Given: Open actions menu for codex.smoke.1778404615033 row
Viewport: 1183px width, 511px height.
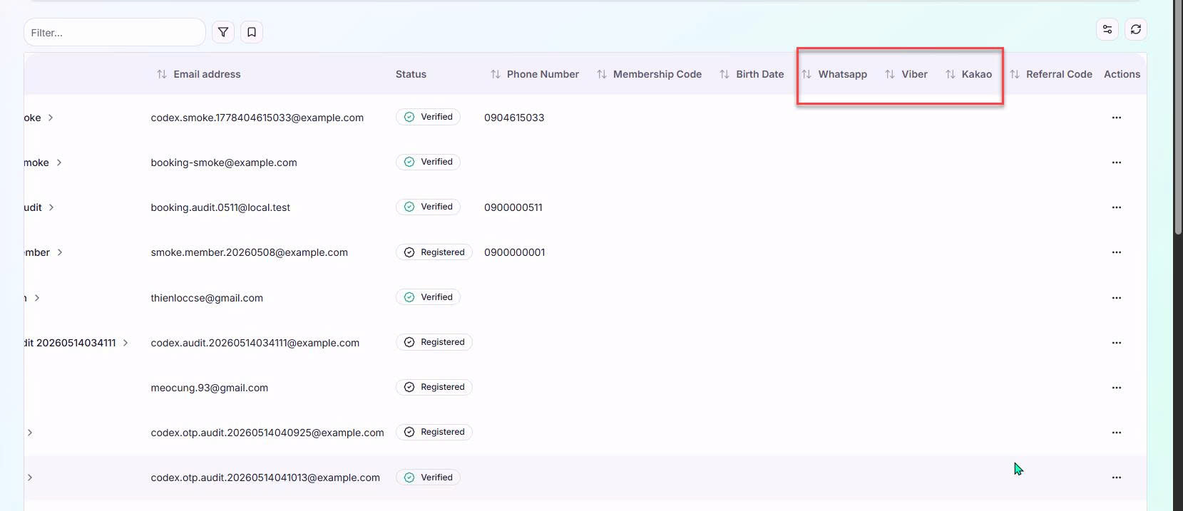Looking at the screenshot, I should click(x=1117, y=118).
